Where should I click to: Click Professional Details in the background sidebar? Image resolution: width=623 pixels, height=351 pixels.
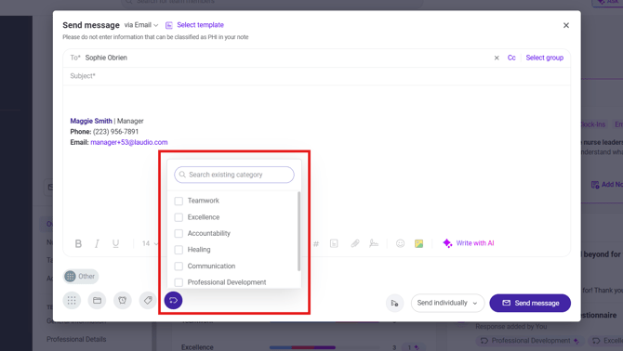(x=76, y=339)
